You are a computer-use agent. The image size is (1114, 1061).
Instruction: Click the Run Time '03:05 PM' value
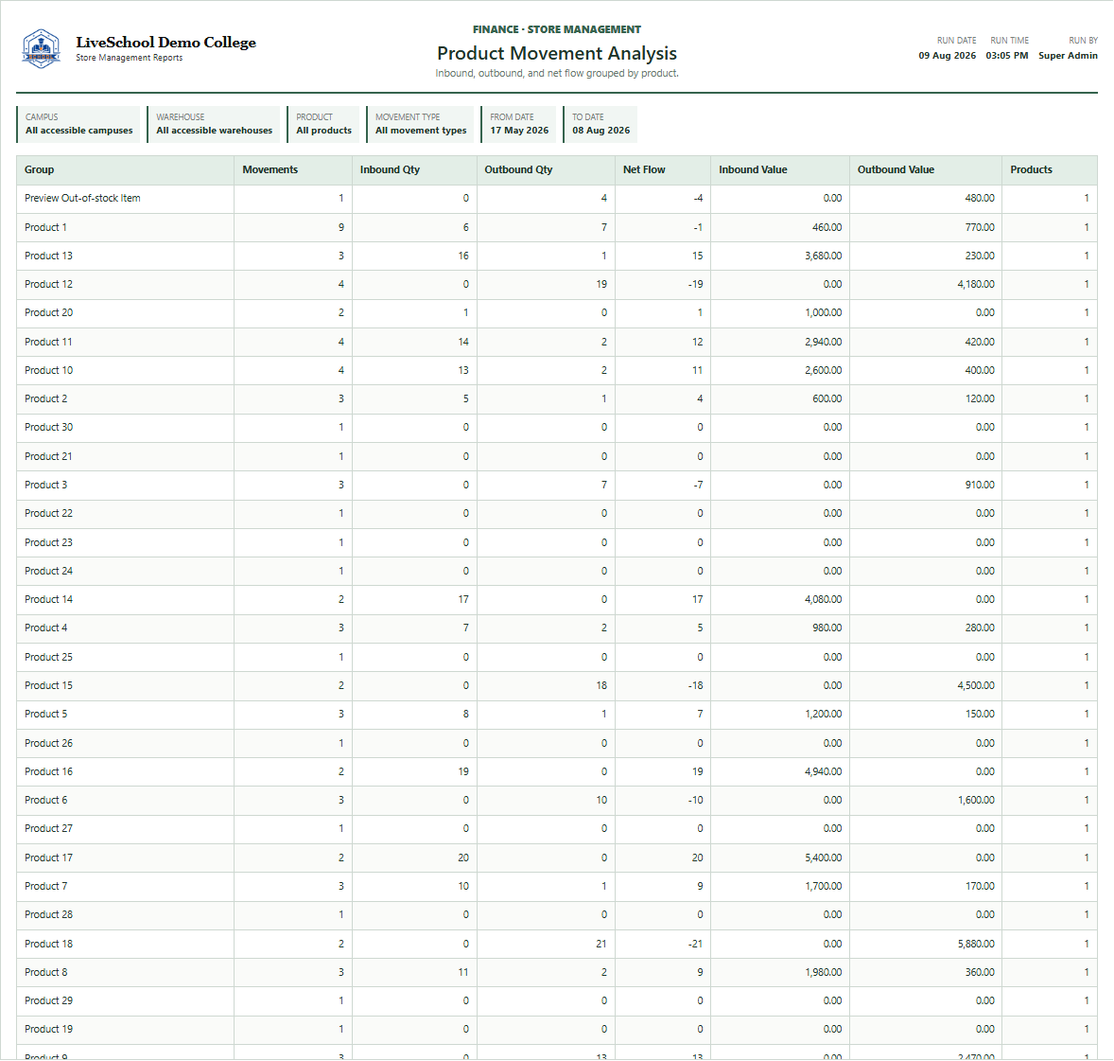1007,56
